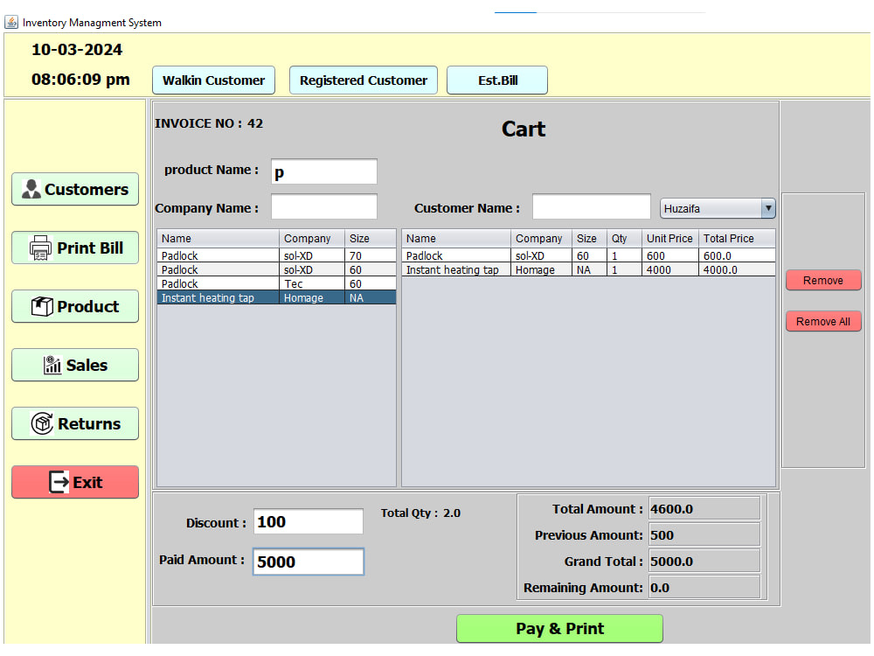
Task: Select Huzaifa from the combo box
Action: click(x=699, y=208)
